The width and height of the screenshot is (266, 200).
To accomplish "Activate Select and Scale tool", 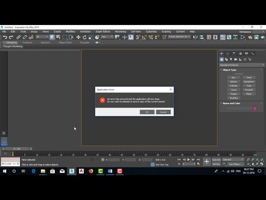I will pyautogui.click(x=91, y=37).
